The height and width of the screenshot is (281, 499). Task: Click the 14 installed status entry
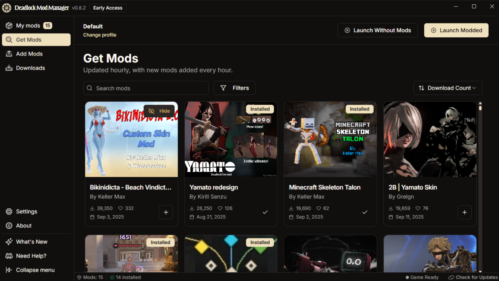pyautogui.click(x=125, y=277)
